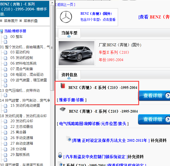Open 26 手动变速箱 entry

(22, 138)
